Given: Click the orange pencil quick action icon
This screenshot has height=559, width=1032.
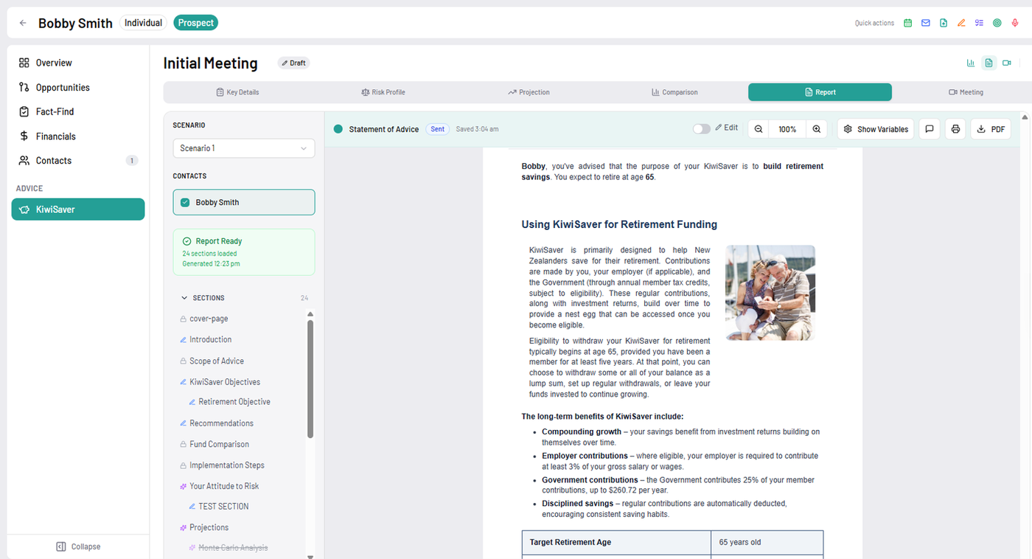Looking at the screenshot, I should tap(961, 23).
